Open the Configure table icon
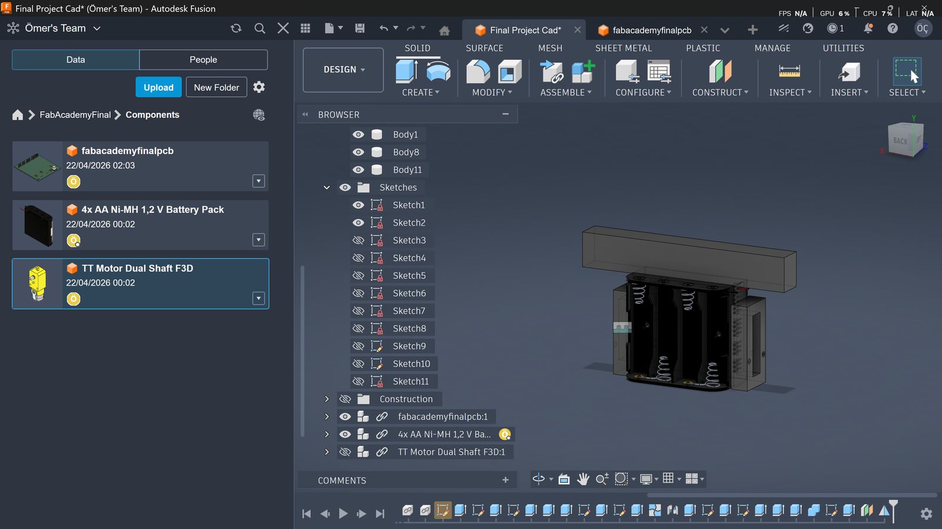Viewport: 942px width, 529px height. click(659, 72)
